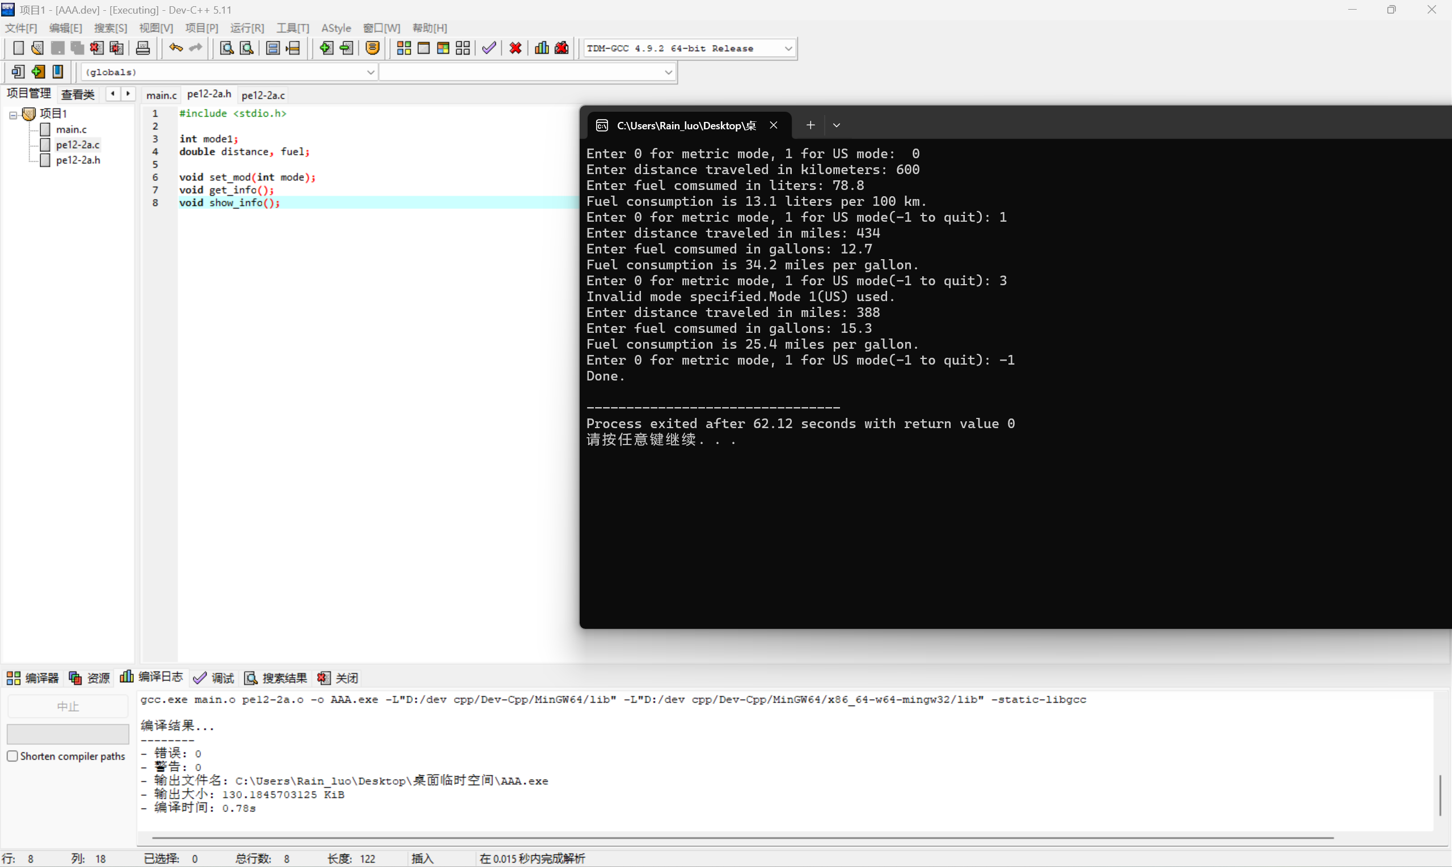Enable Shorten compiler paths checkbox
The width and height of the screenshot is (1452, 867).
click(x=12, y=755)
